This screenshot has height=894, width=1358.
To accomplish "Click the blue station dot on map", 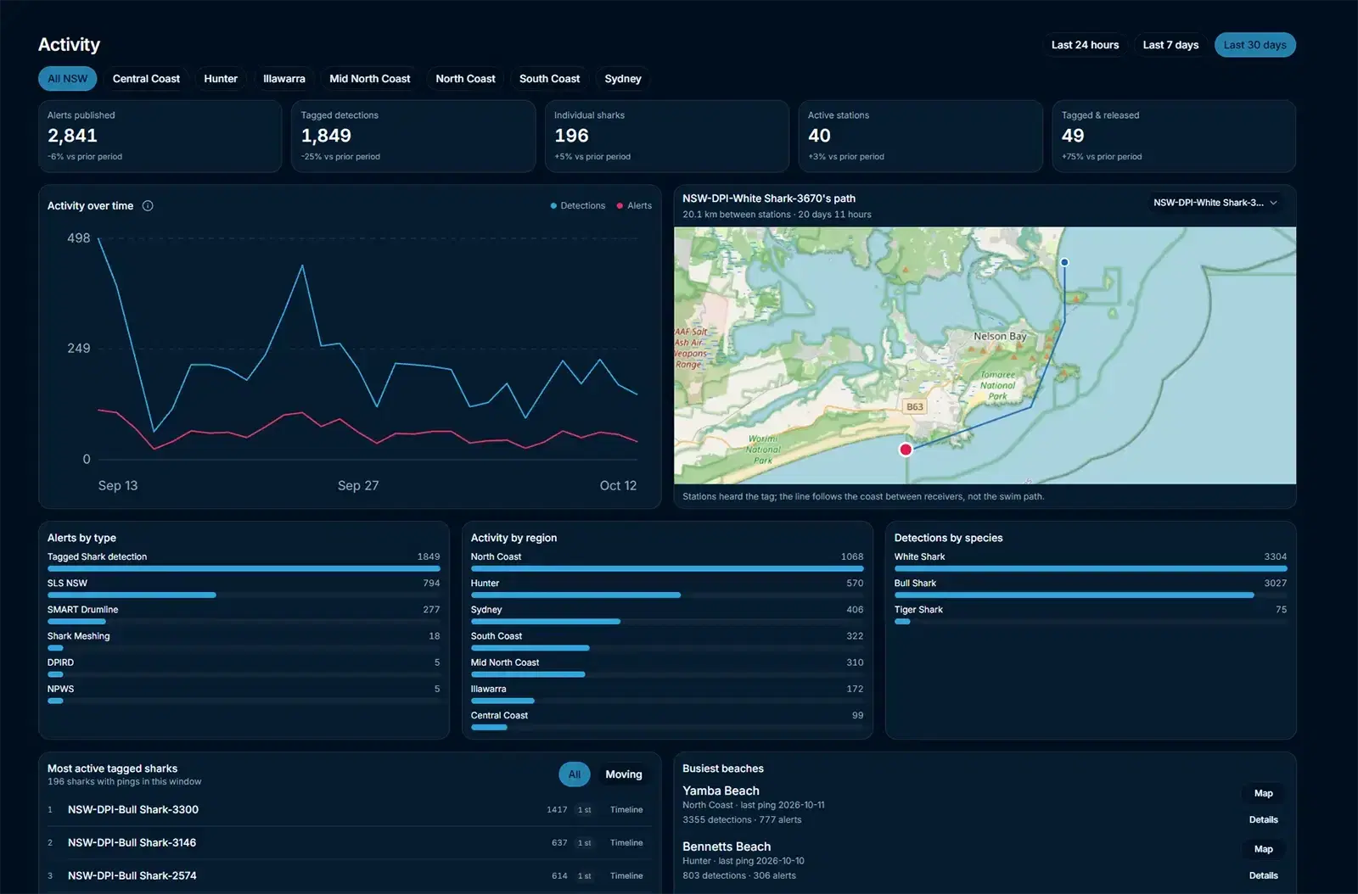I will [x=1064, y=262].
